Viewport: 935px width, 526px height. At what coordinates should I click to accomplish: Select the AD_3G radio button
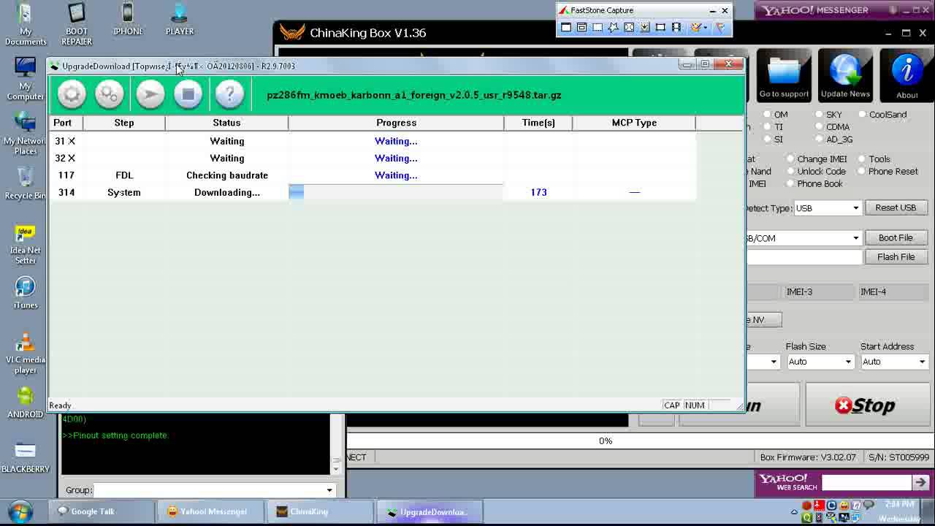[819, 140]
